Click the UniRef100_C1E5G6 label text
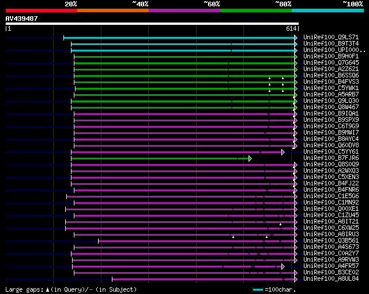This screenshot has width=369, height=294. 331,196
